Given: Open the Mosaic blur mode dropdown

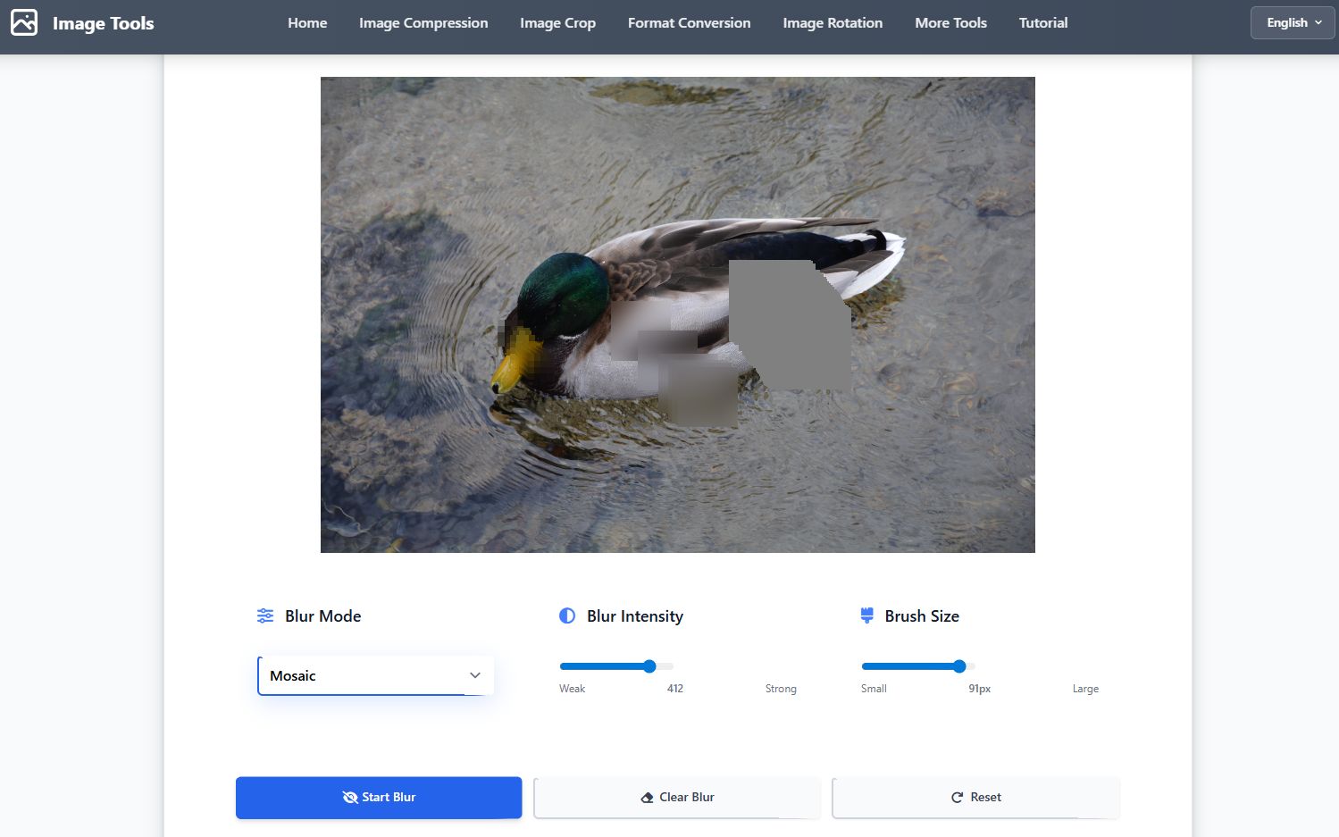Looking at the screenshot, I should 375,675.
